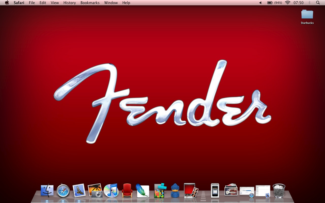
Task: Open the History menu
Action: coord(70,3)
